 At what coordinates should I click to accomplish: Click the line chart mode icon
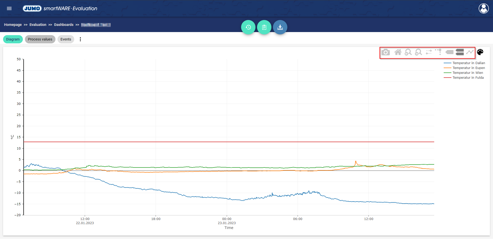point(470,52)
